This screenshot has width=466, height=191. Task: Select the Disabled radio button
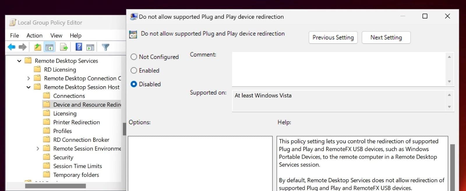point(133,84)
